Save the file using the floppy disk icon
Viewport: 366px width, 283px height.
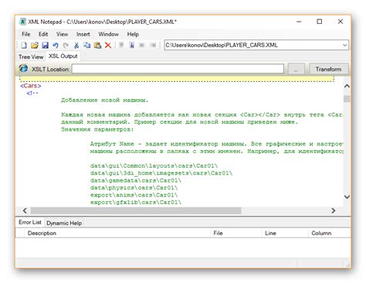pos(45,46)
